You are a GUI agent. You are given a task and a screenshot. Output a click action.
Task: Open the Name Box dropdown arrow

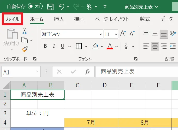tap(37, 71)
